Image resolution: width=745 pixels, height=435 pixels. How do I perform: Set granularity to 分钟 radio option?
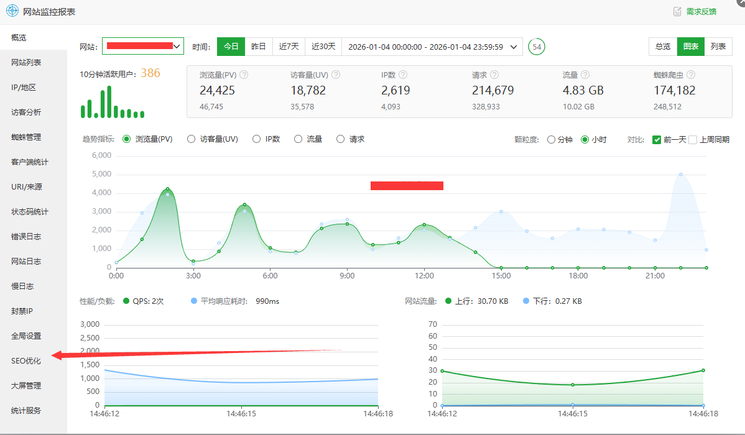[x=551, y=140]
